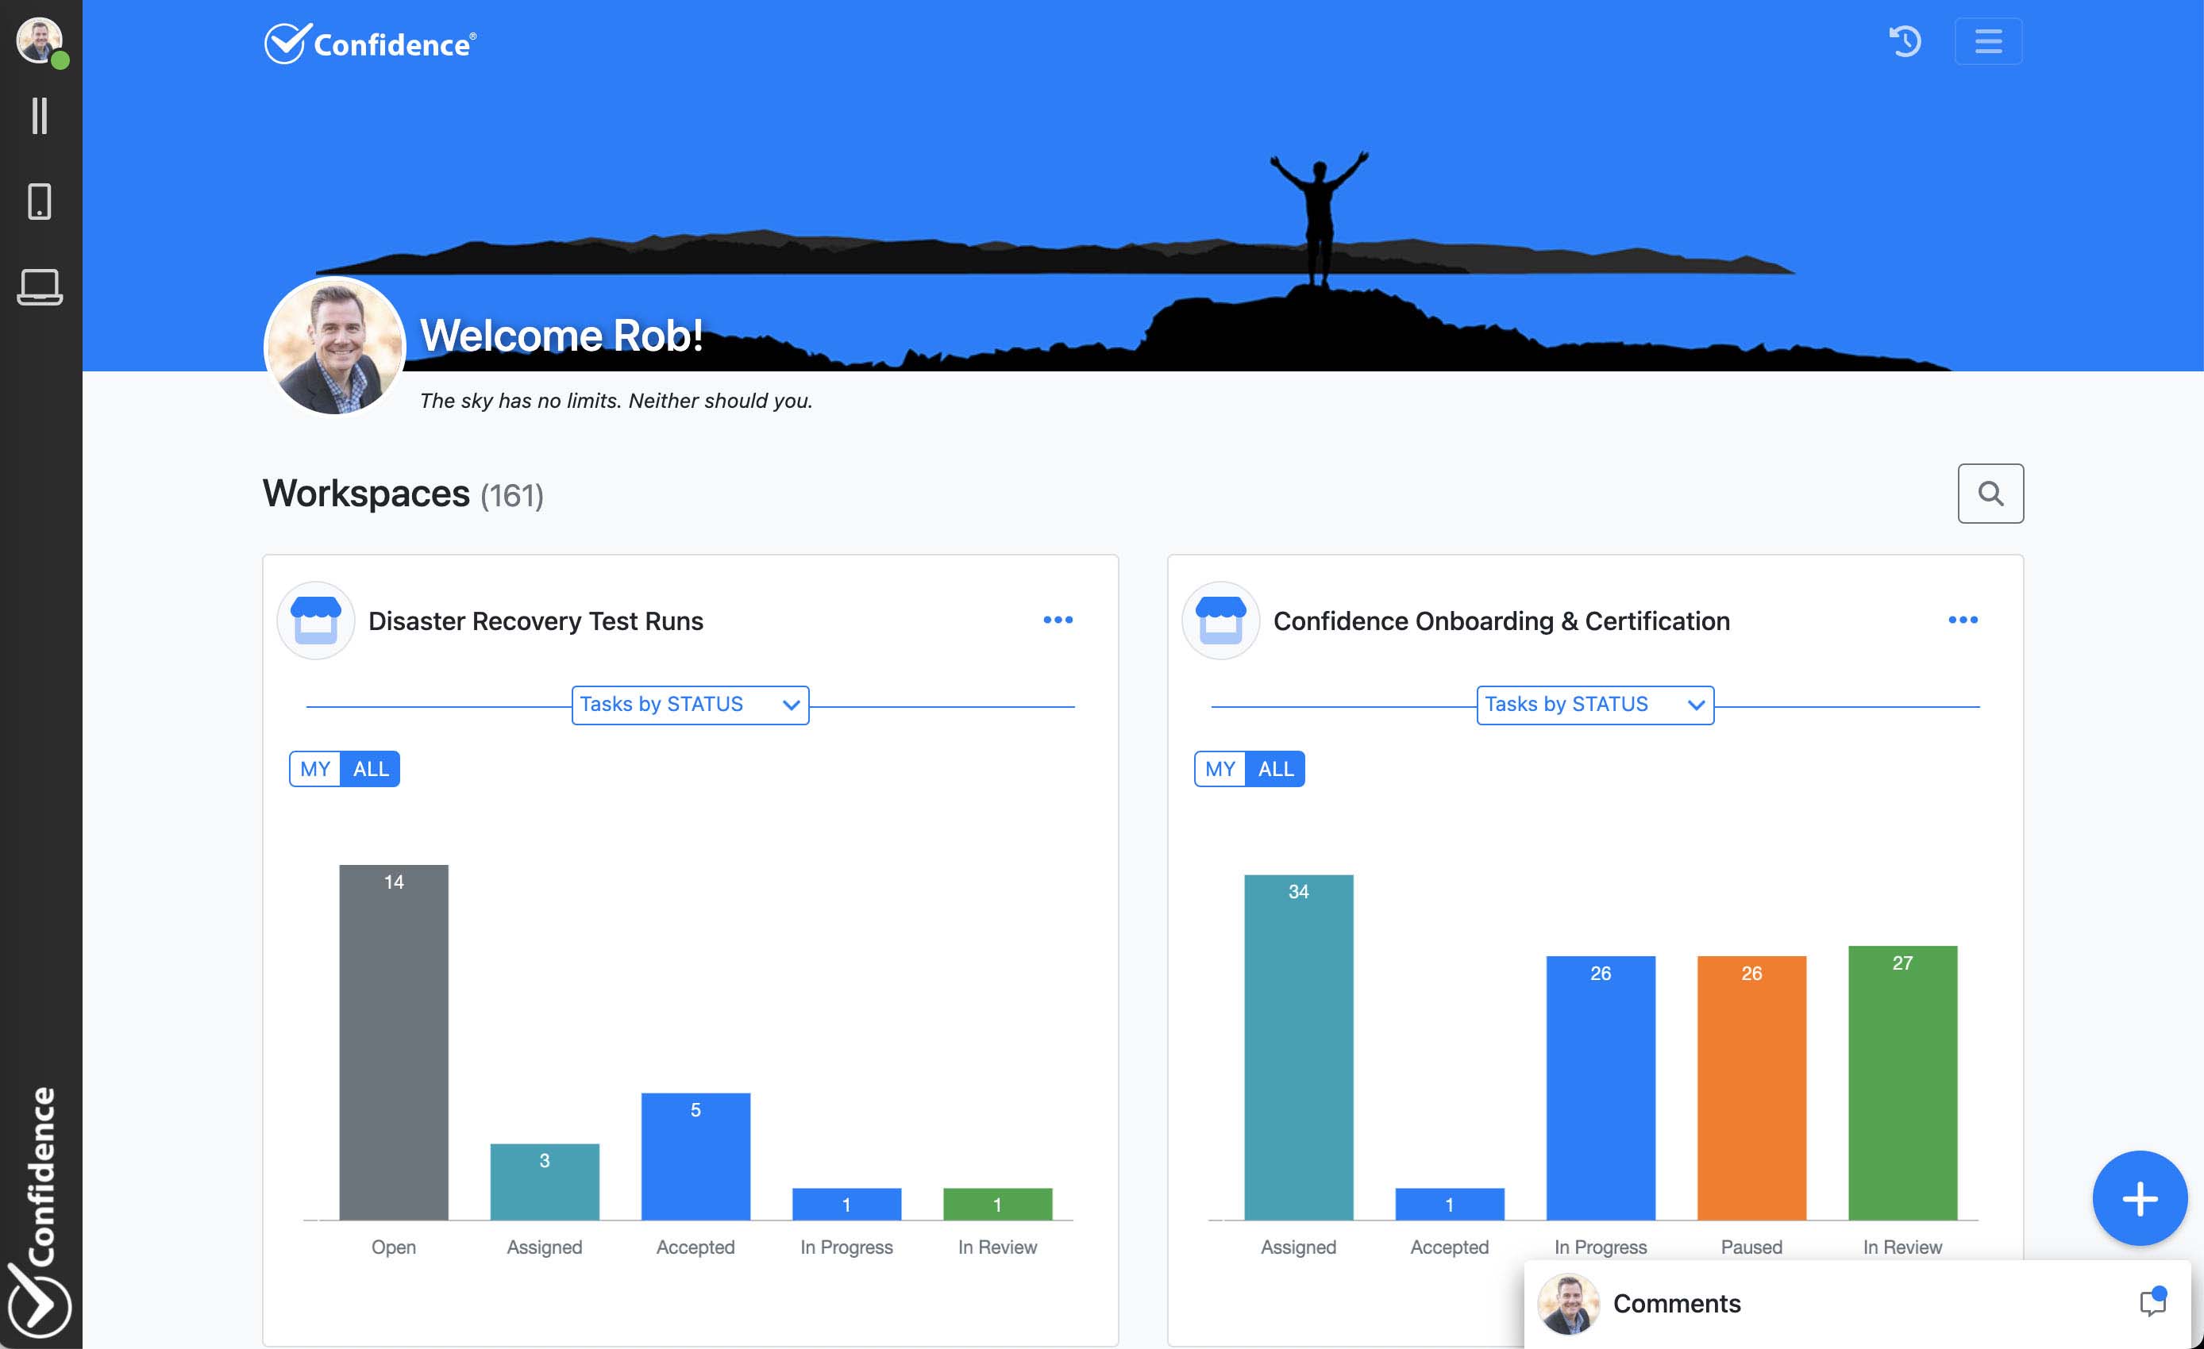The height and width of the screenshot is (1349, 2204).
Task: Open Disaster Recovery Test Runs workspace
Action: [x=535, y=619]
